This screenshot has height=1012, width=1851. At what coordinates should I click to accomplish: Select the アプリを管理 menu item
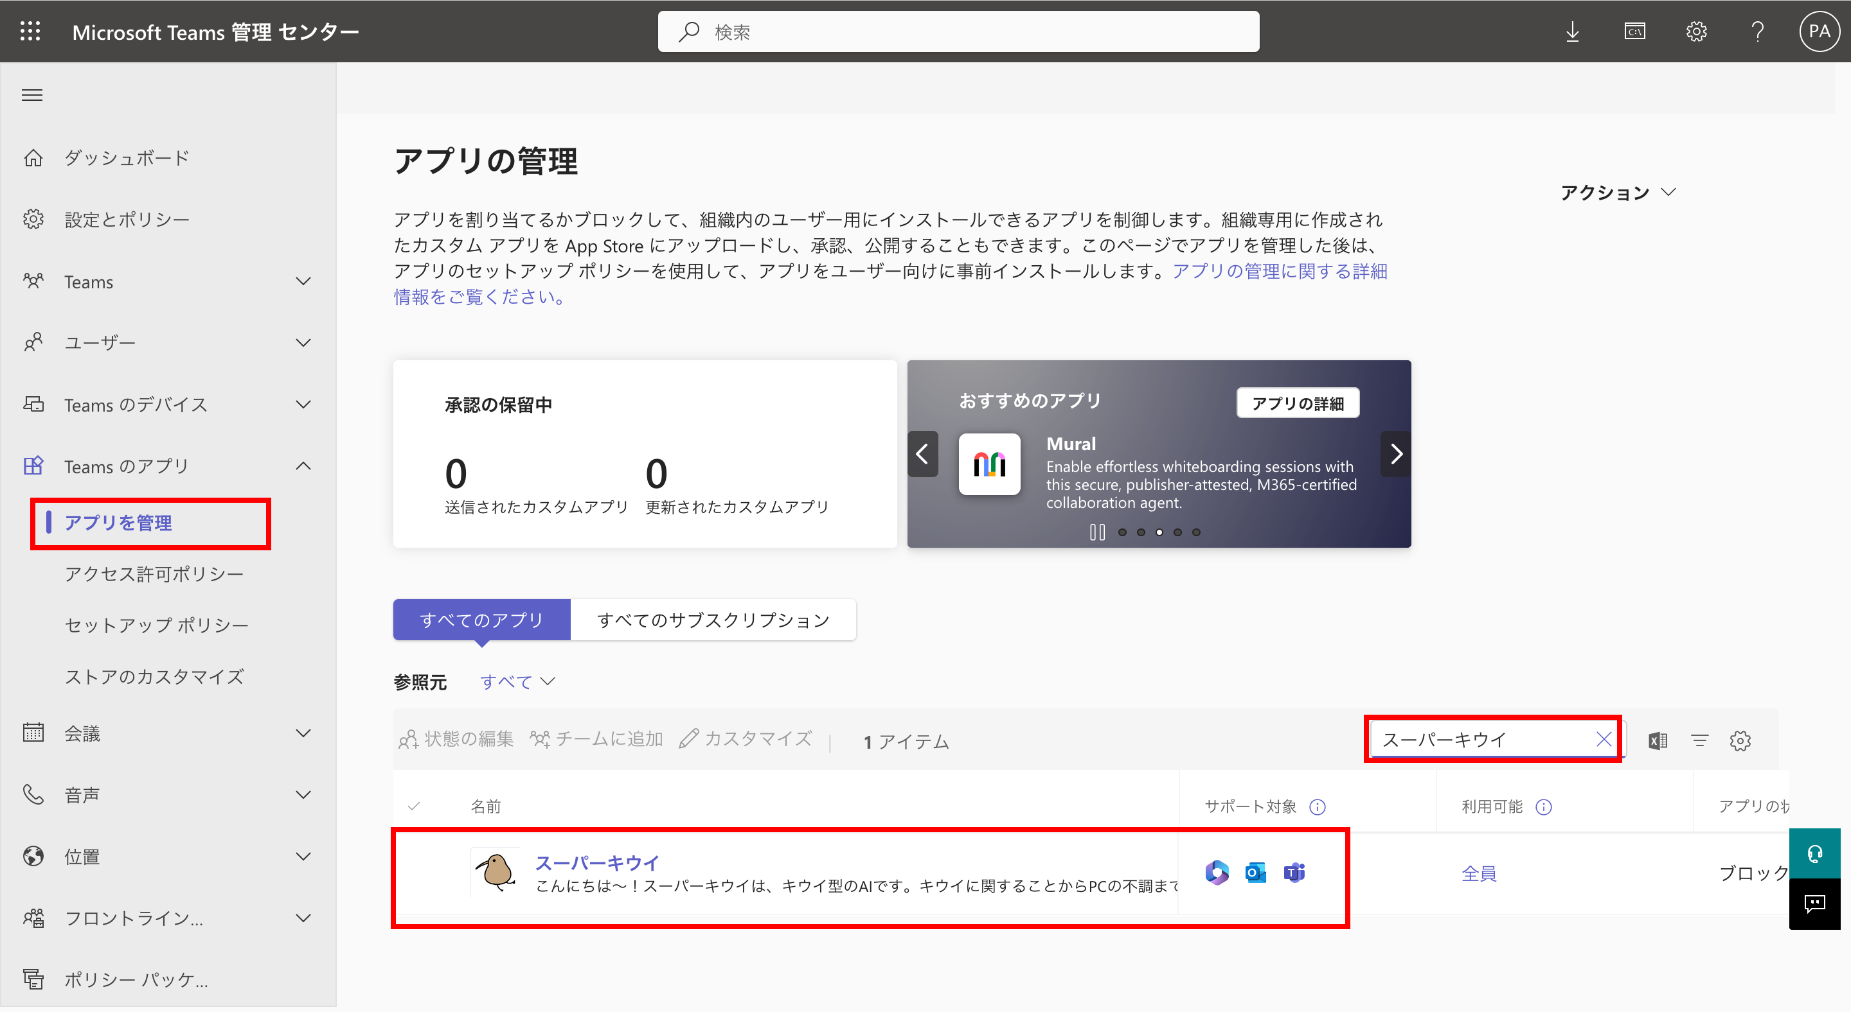click(x=118, y=523)
